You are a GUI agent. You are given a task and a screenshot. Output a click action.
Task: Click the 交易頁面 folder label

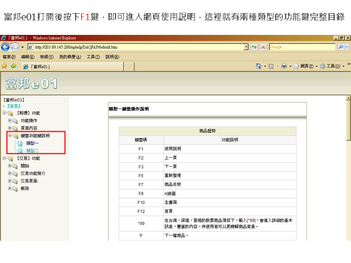(29, 181)
